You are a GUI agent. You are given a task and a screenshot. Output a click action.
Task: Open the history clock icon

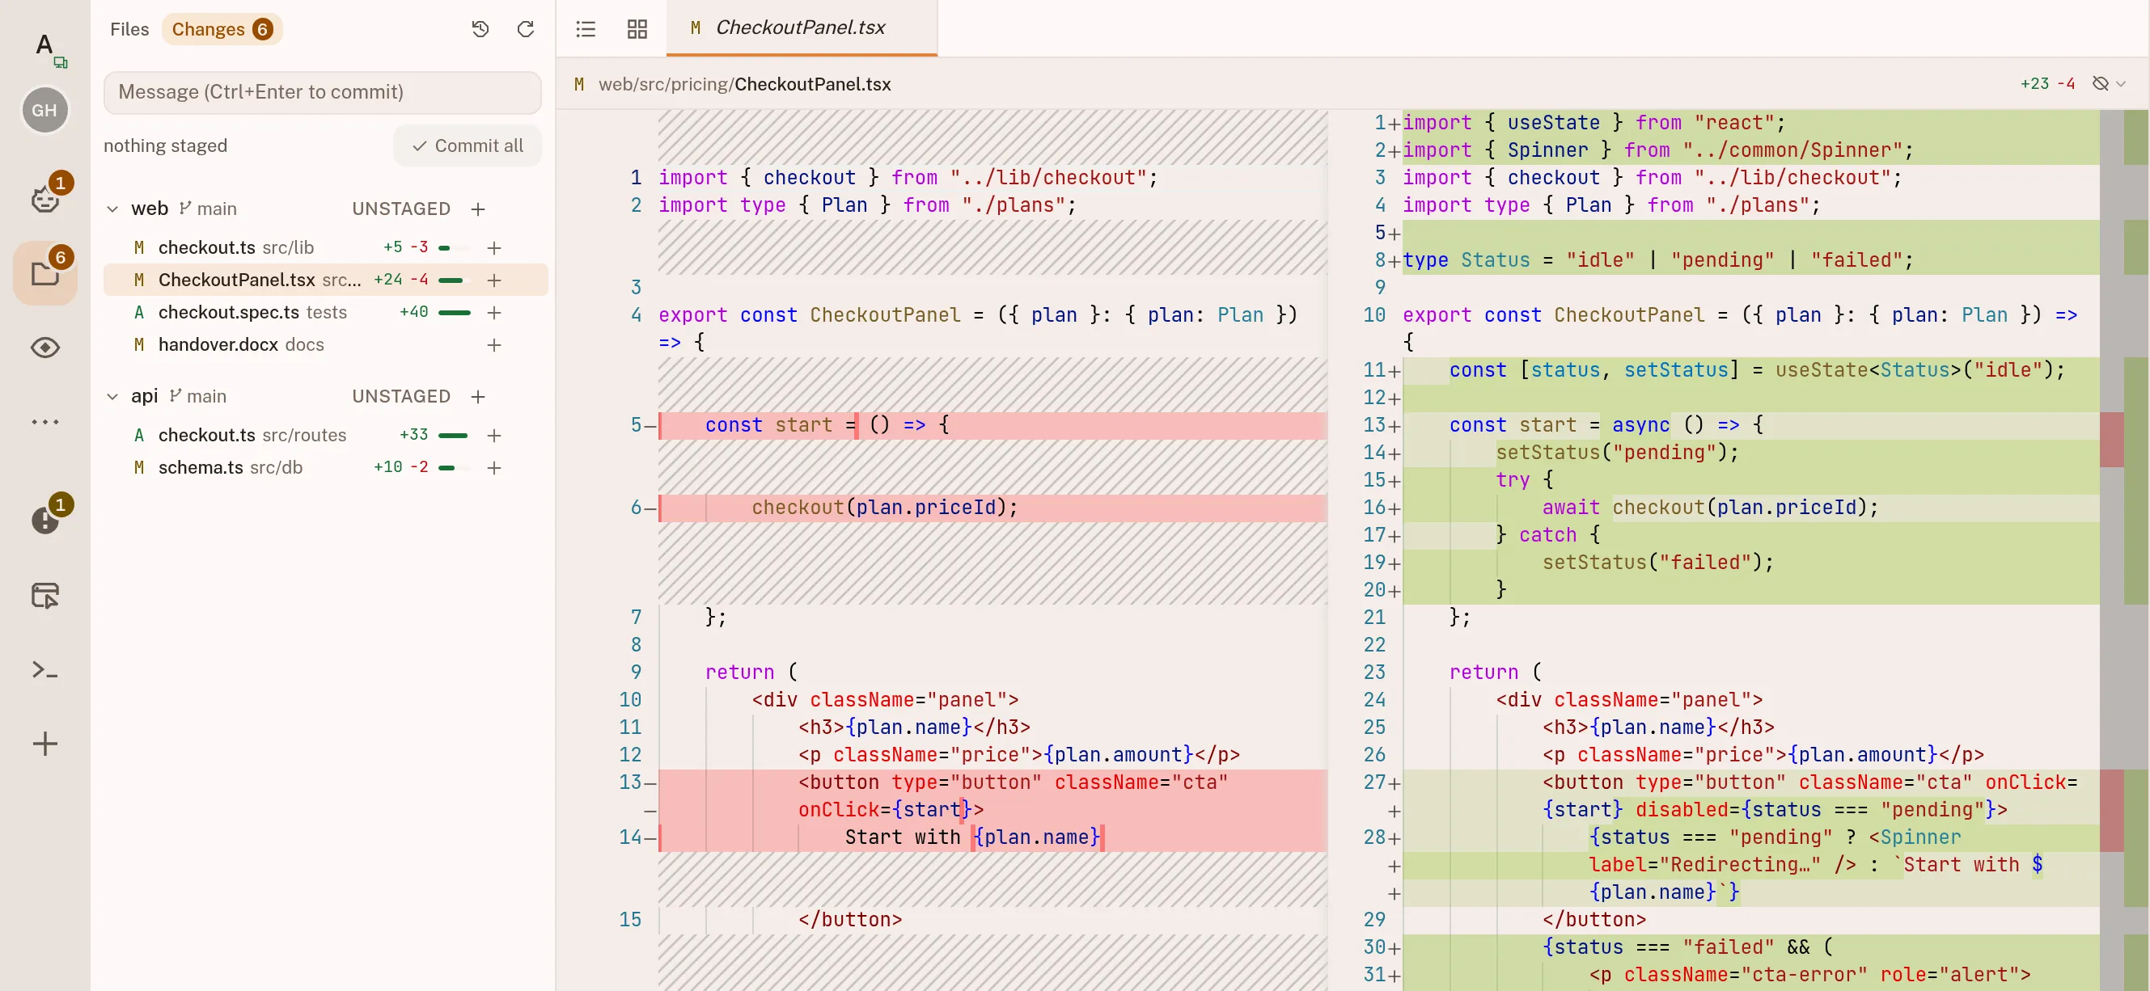(480, 29)
